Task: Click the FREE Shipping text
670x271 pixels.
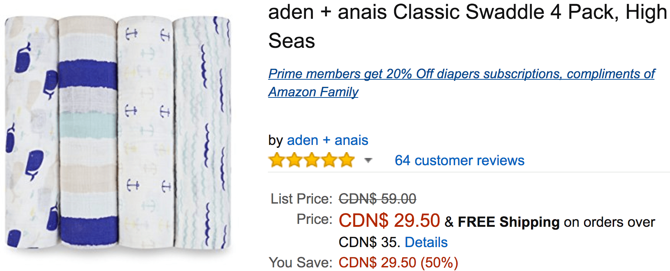Action: (509, 222)
